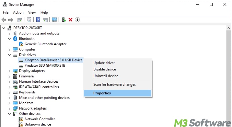
Task: Select DESKTOP-28T40RT computer name
Action: point(28,28)
